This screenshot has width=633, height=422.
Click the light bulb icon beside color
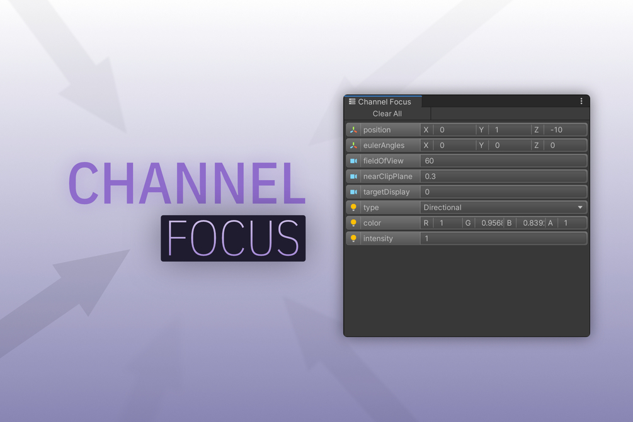click(x=353, y=223)
